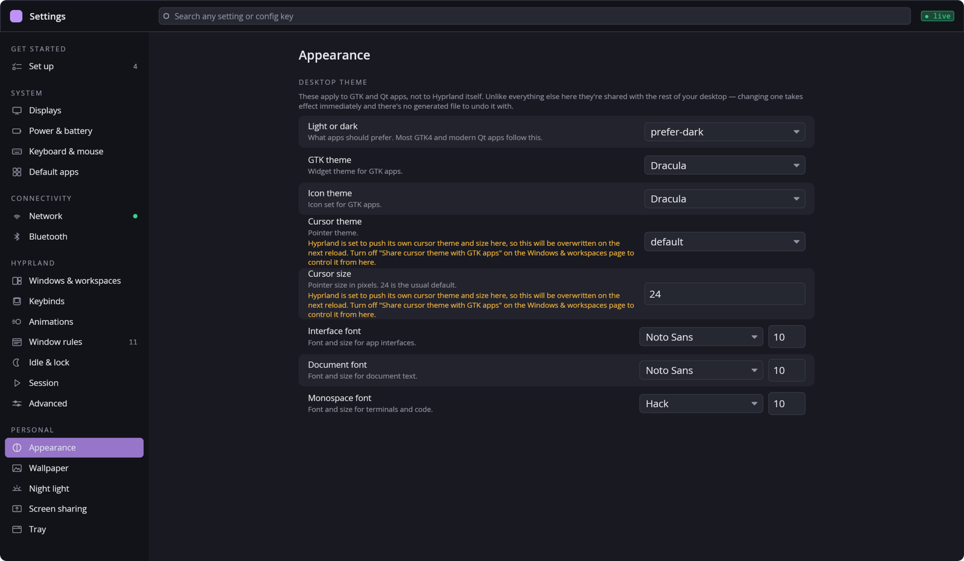
Task: Click the Animations icon
Action: point(17,322)
